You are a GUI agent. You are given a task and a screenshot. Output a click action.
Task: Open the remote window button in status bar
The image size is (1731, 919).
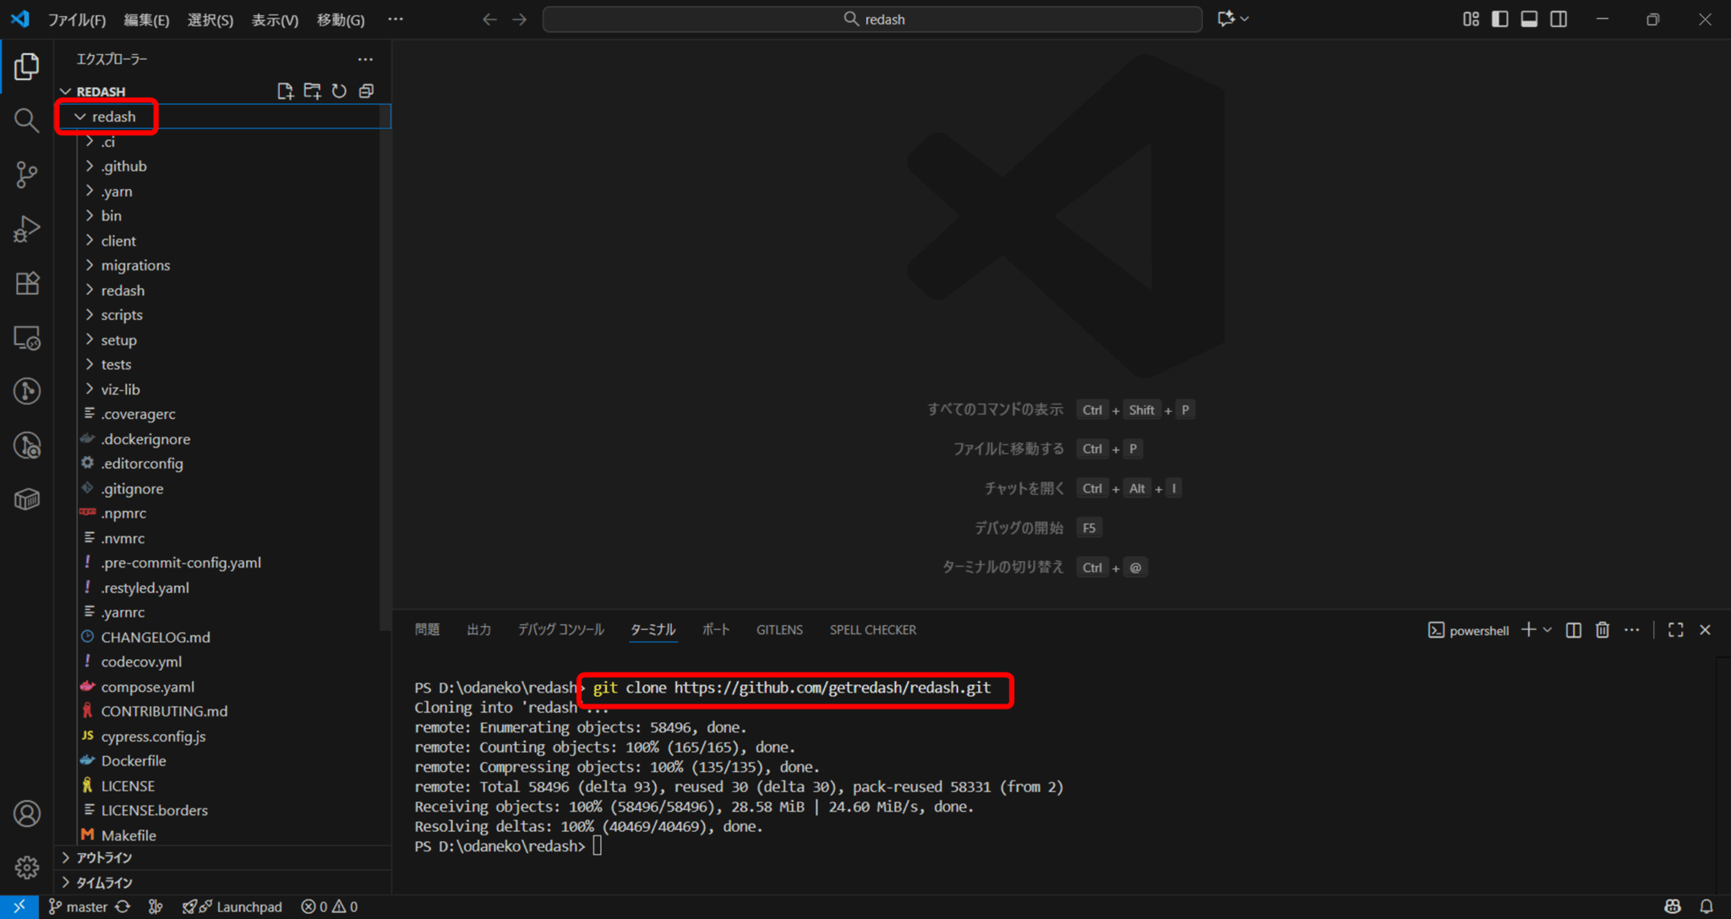click(x=19, y=906)
